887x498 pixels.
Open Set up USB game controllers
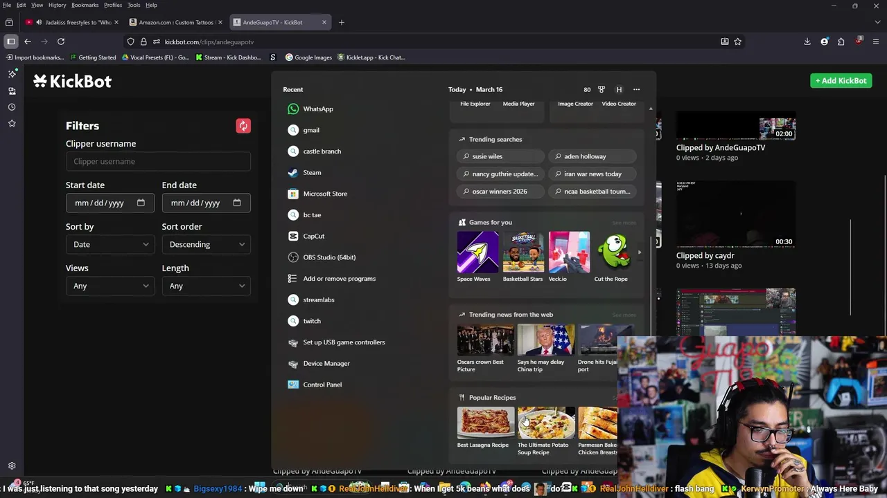coord(336,342)
